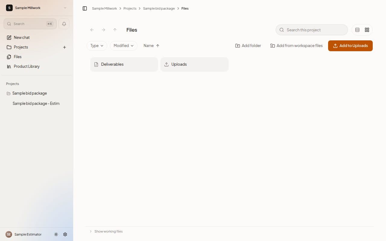Toggle the sidebar panel icon
The width and height of the screenshot is (386, 241).
tap(85, 8)
